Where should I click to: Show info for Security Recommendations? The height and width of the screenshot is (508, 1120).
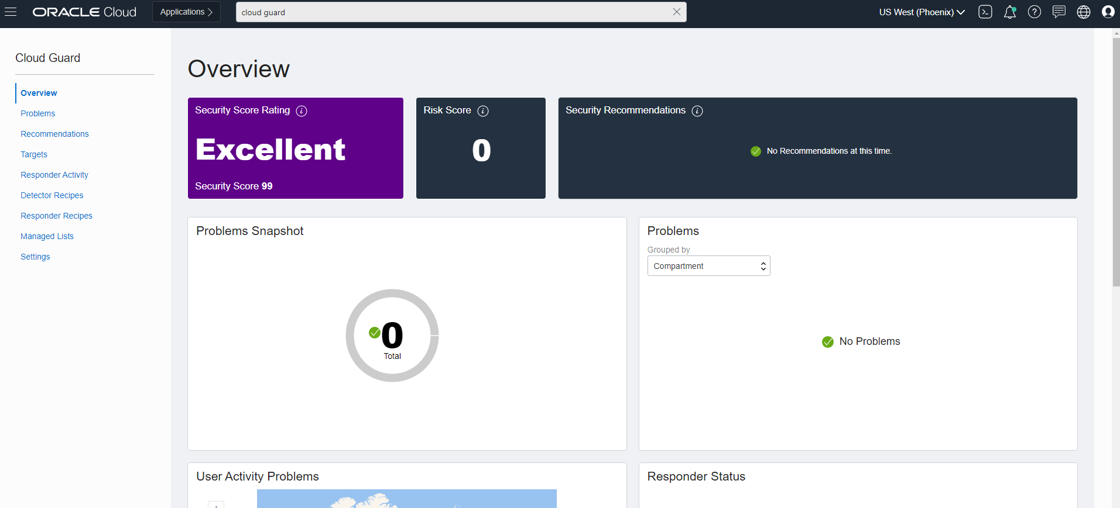tap(697, 111)
